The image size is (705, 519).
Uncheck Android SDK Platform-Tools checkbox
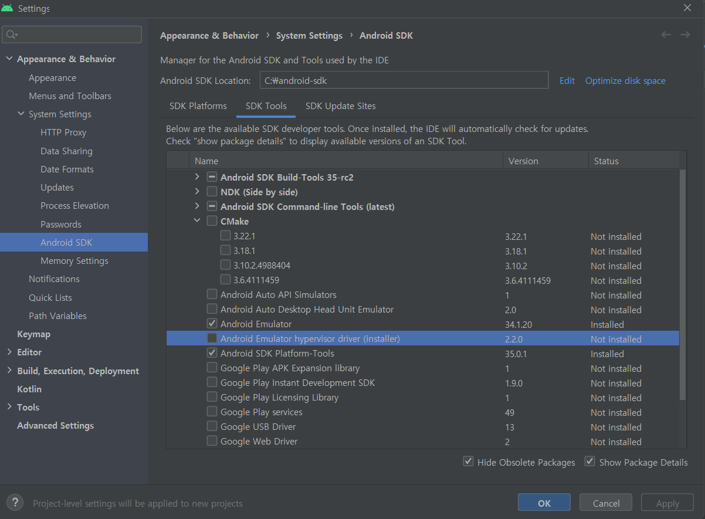tap(212, 353)
